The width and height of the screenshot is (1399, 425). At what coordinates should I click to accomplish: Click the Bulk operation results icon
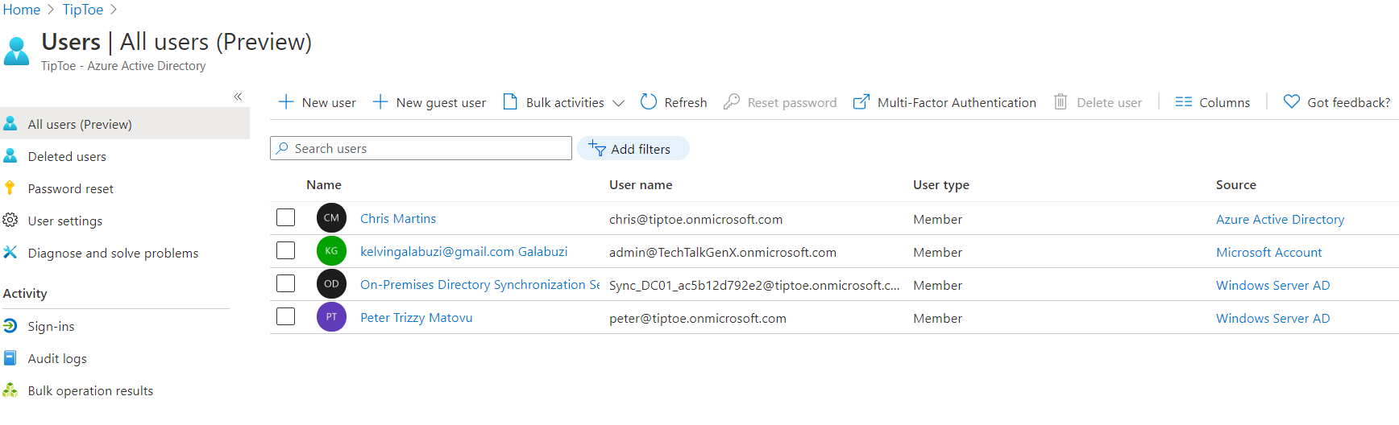click(10, 390)
